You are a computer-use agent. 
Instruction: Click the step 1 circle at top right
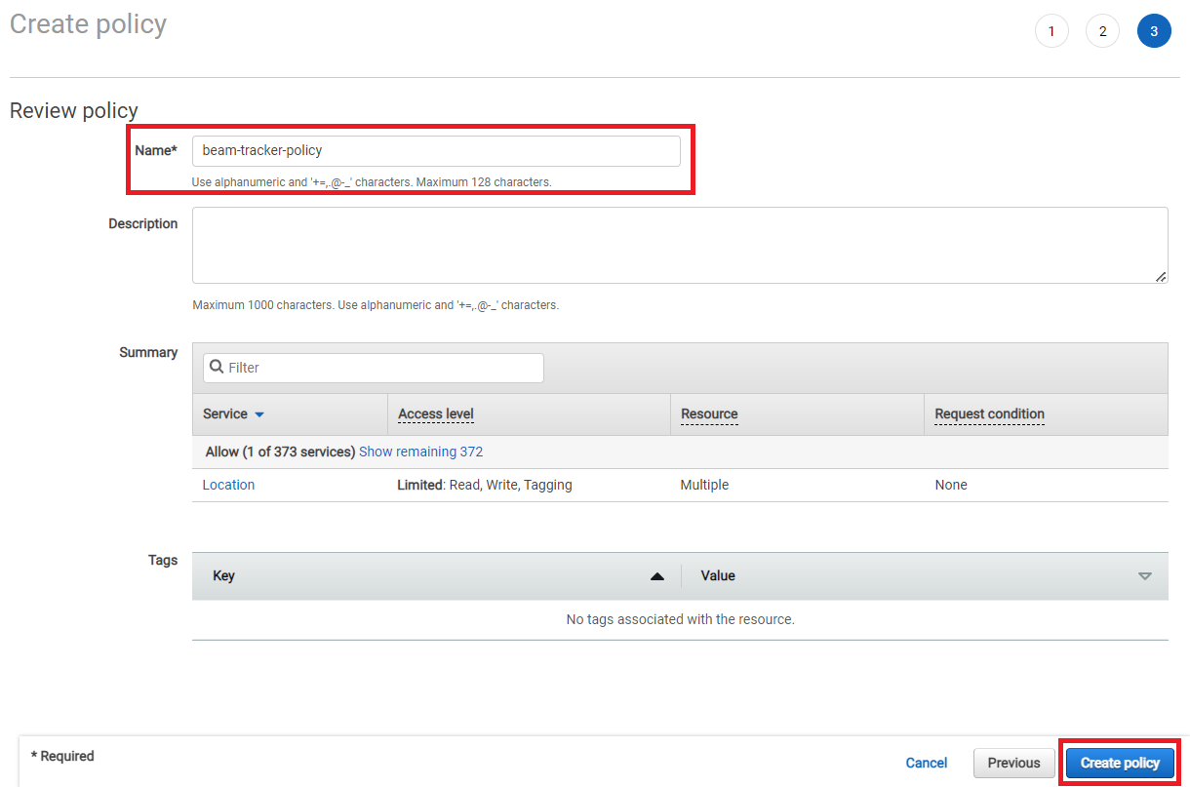coord(1051,30)
